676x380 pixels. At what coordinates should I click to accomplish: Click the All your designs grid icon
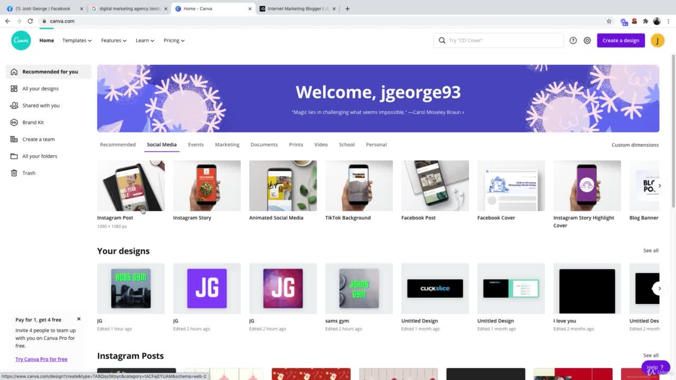point(14,89)
